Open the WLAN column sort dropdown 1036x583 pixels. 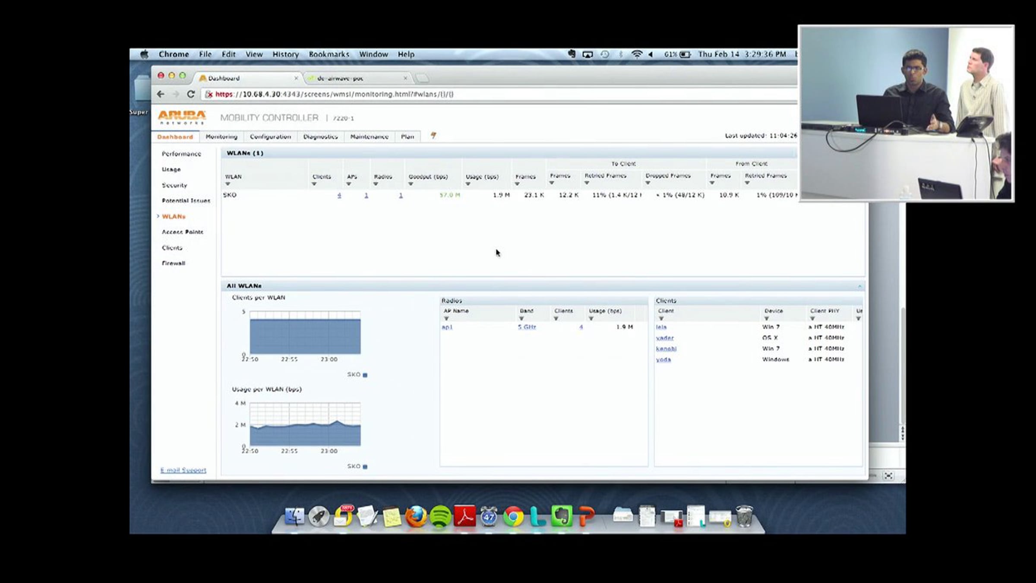tap(228, 184)
